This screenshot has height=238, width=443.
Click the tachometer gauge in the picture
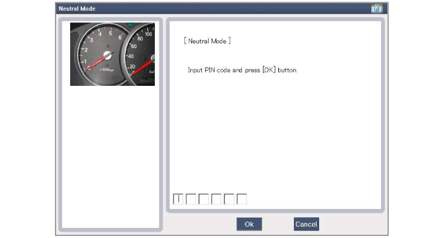click(x=102, y=54)
